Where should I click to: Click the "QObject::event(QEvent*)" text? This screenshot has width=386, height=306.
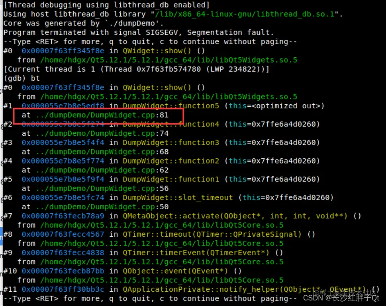176,271
